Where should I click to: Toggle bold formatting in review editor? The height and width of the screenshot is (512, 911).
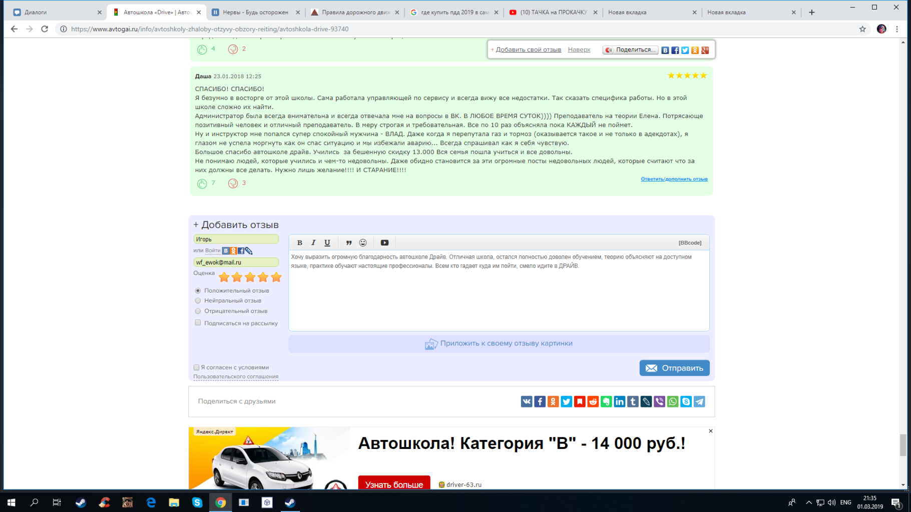pos(299,242)
